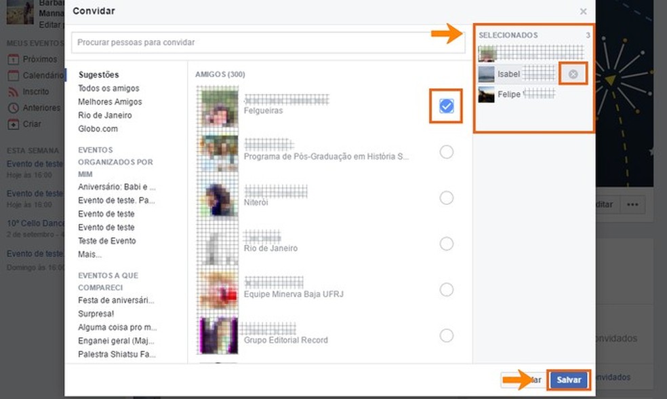This screenshot has height=399, width=667.
Task: Open the three-dots menu behind dialog
Action: coord(632,204)
